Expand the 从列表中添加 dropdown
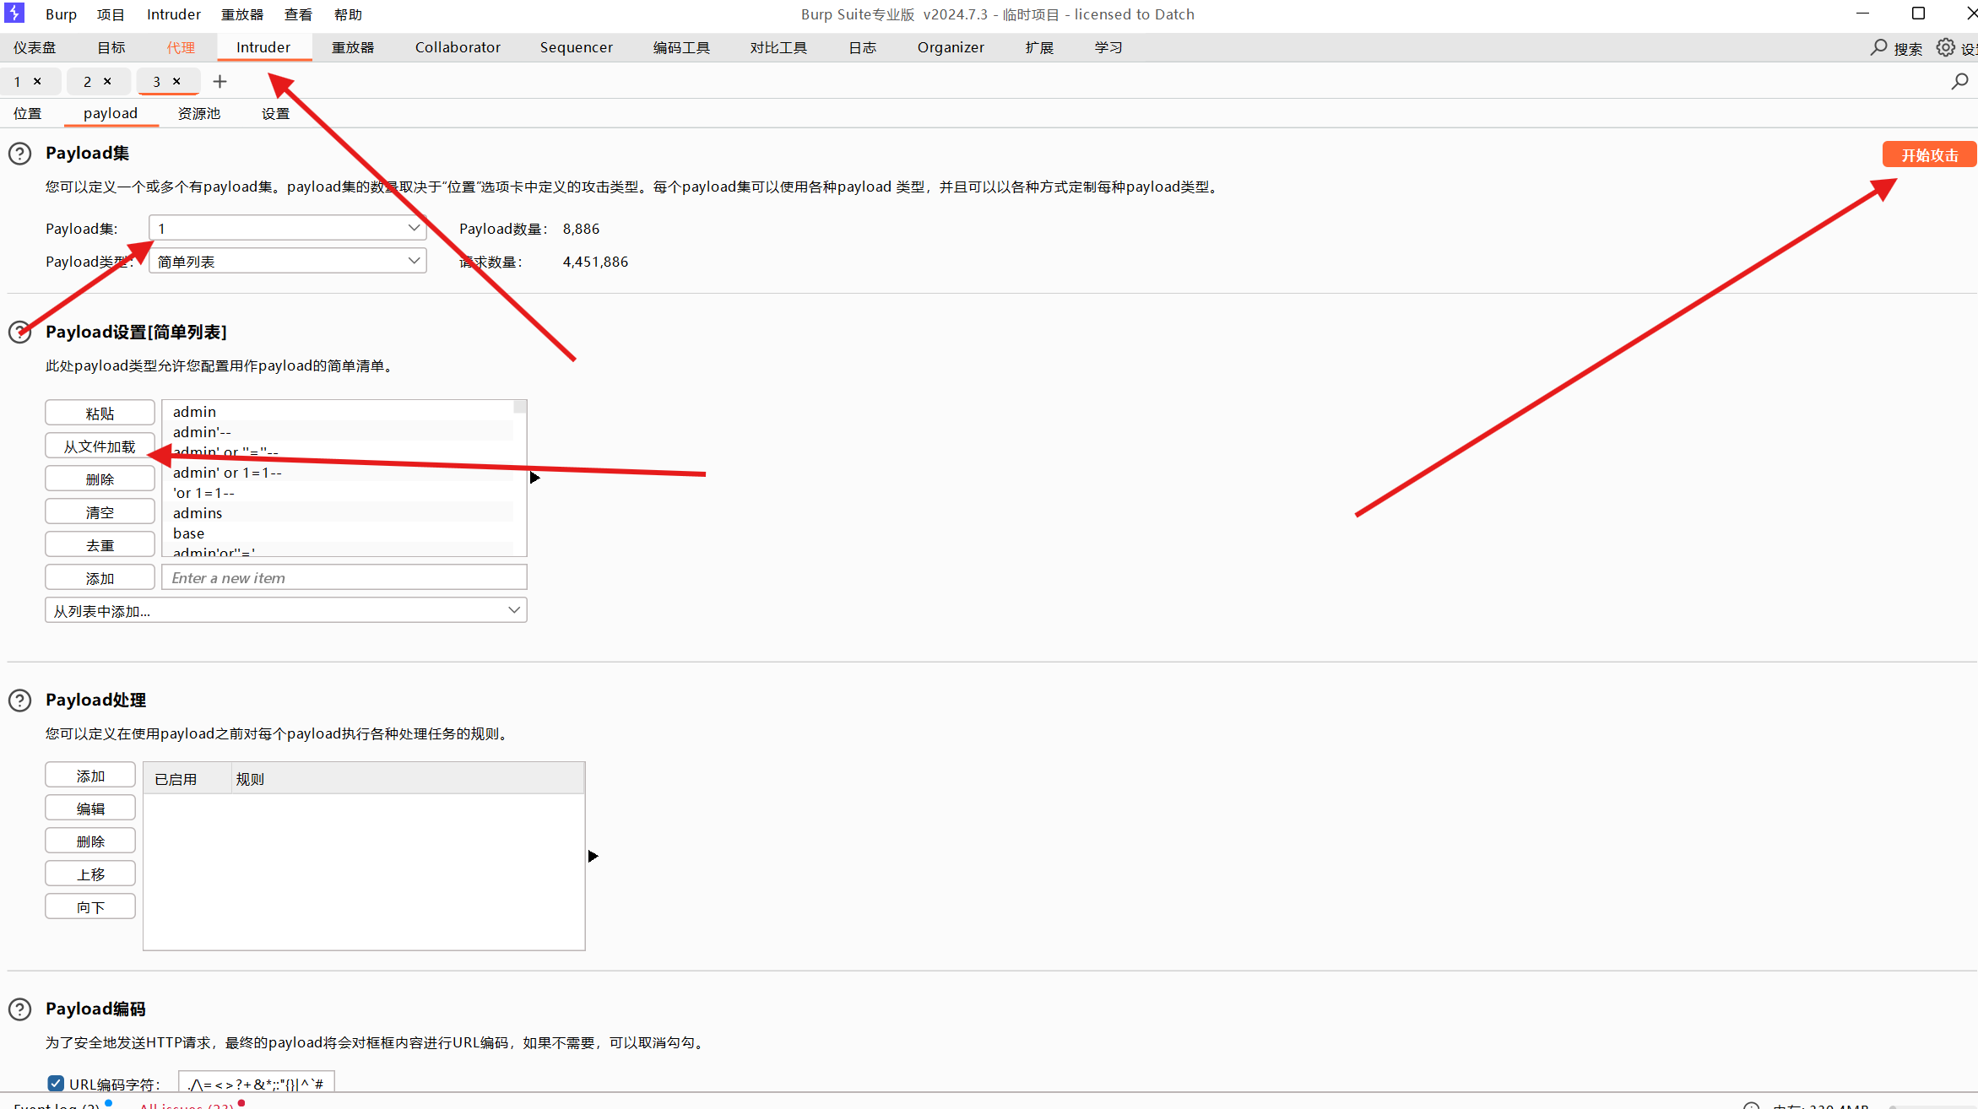Viewport: 1978px width, 1109px height. [x=285, y=610]
